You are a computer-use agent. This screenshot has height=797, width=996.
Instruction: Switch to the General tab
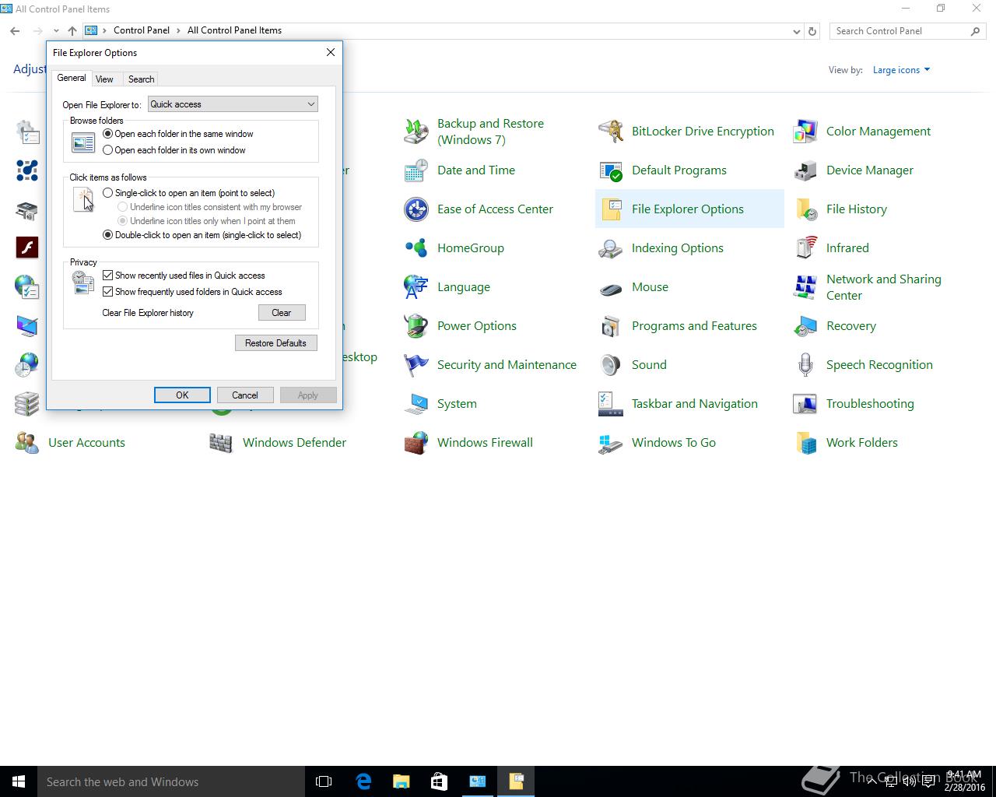click(x=72, y=78)
